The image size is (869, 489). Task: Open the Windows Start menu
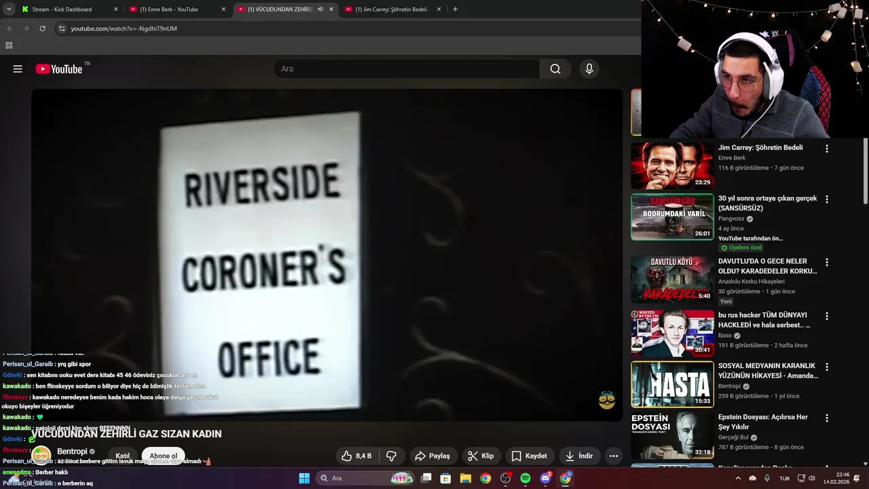pos(304,478)
